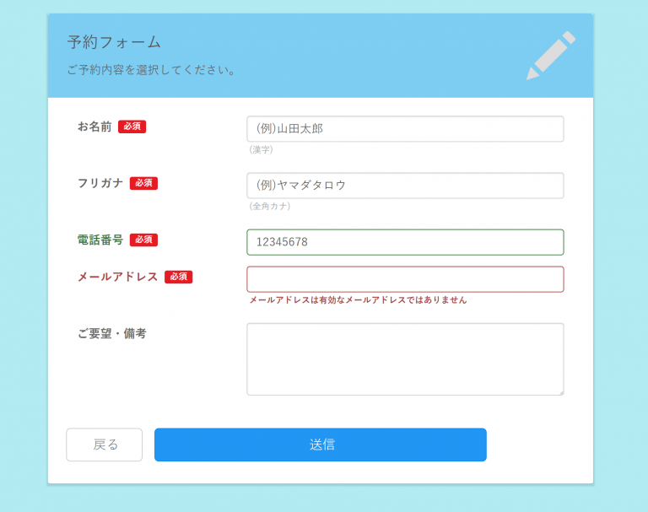Image resolution: width=648 pixels, height=512 pixels.
Task: Click the フリガナ field label
Action: (x=100, y=183)
